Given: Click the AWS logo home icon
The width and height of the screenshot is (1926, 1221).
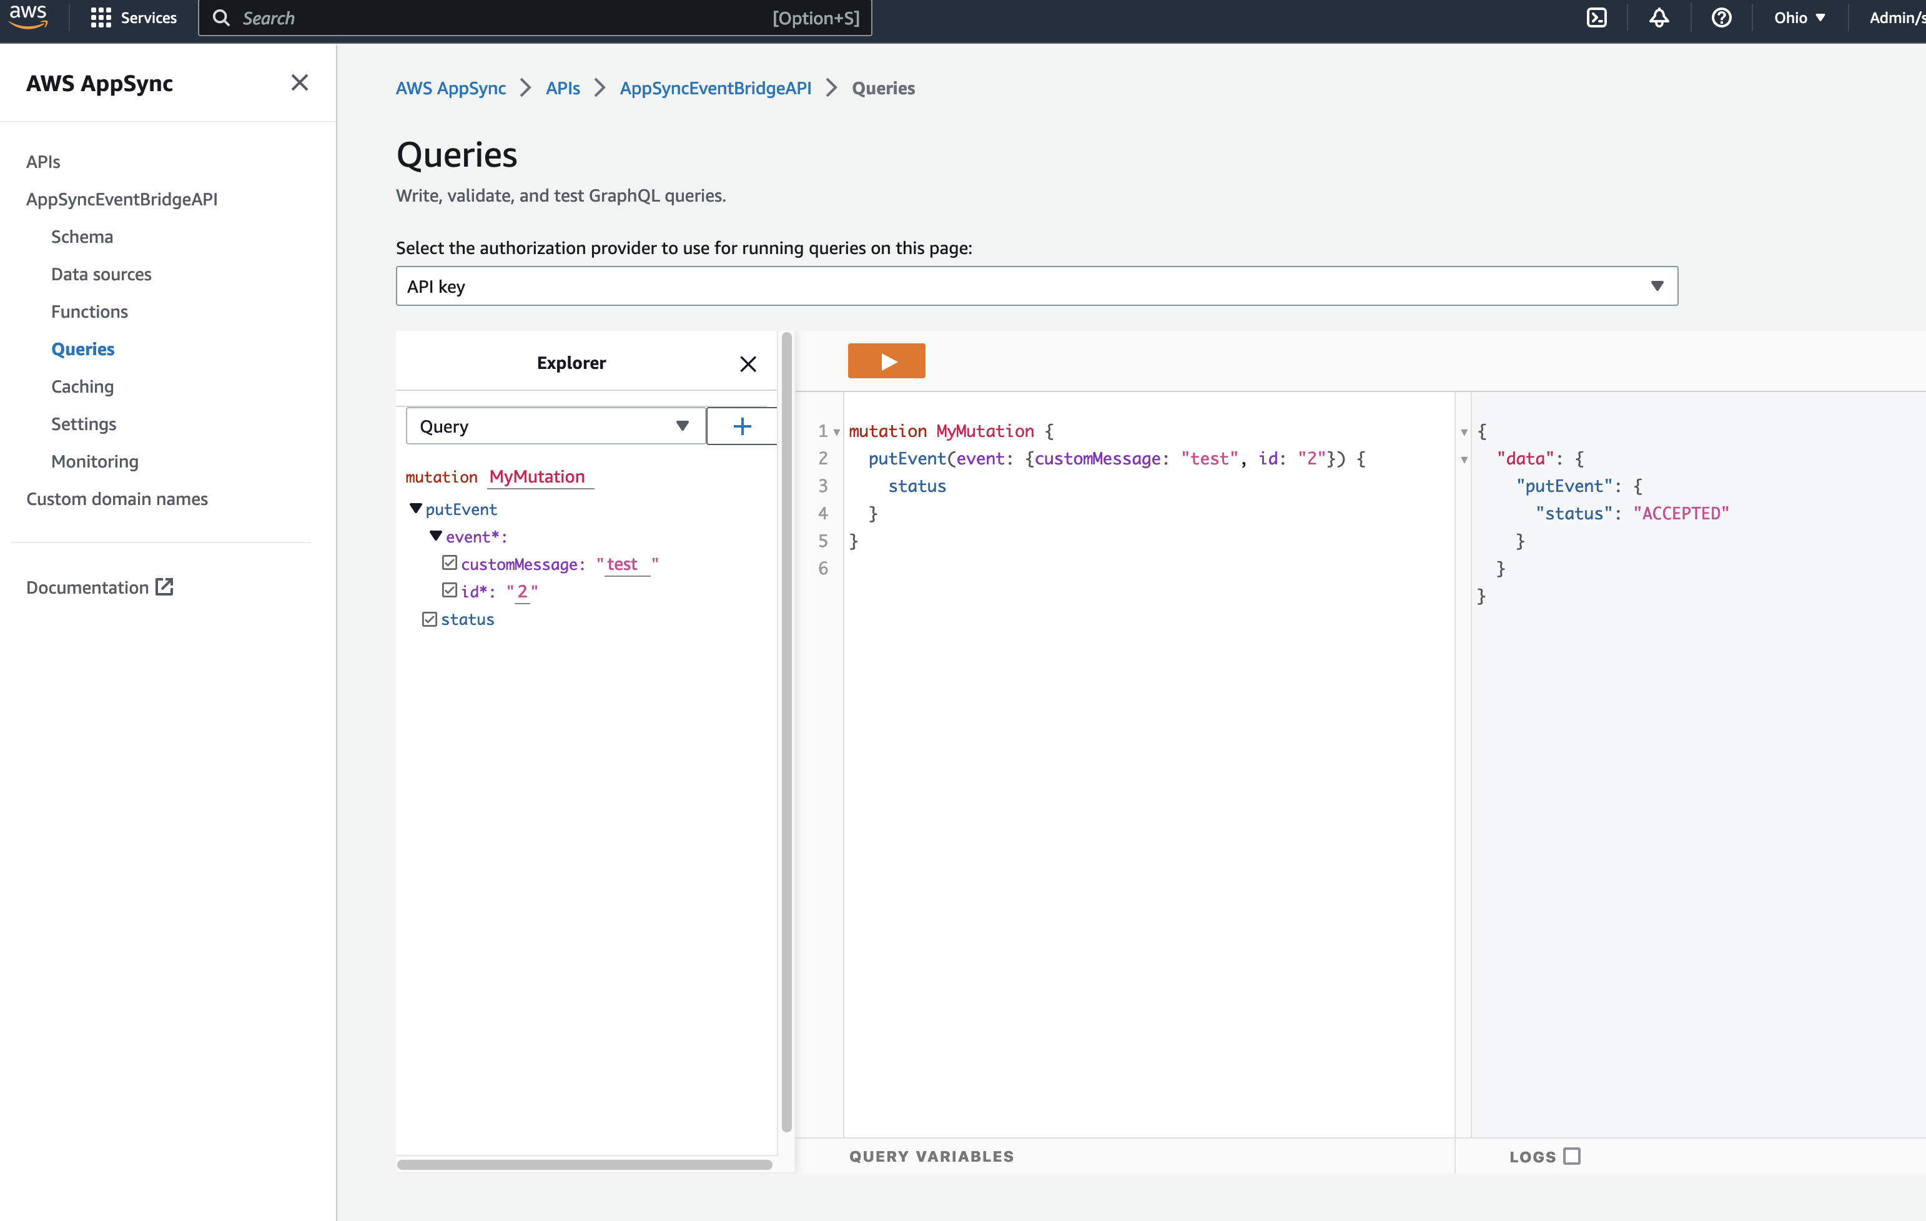Looking at the screenshot, I should pyautogui.click(x=28, y=17).
